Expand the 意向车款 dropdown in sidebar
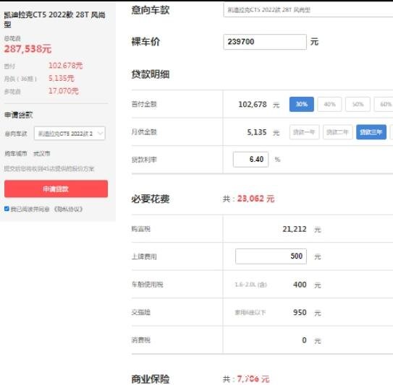Screen dimensions: 393x385 [69, 134]
